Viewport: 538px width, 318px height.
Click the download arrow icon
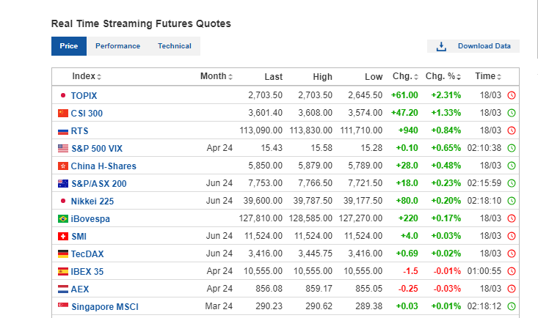(x=441, y=46)
